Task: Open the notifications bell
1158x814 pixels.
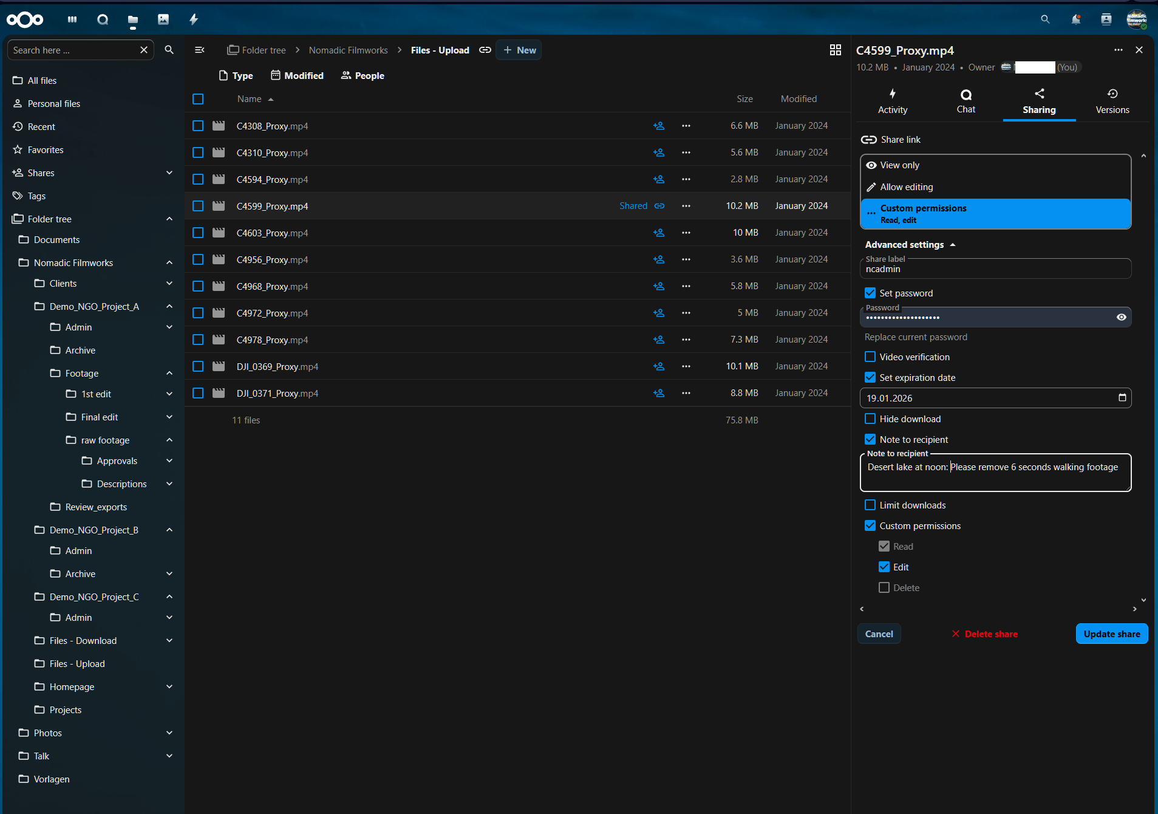Action: (1075, 19)
